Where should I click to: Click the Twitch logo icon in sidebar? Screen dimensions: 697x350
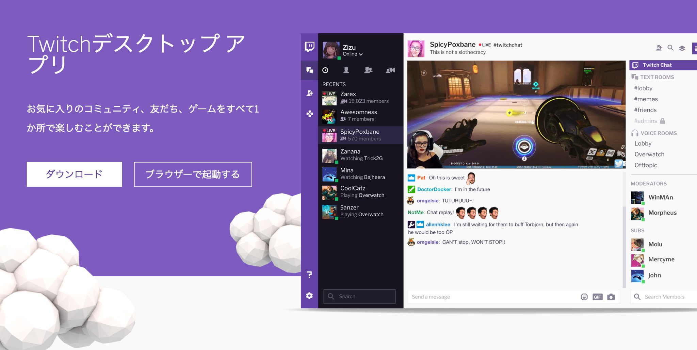[309, 47]
